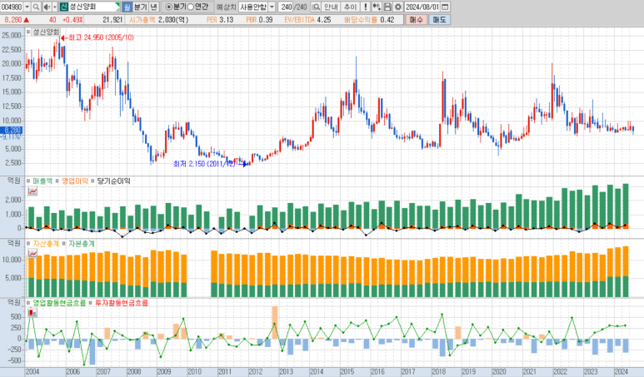644x377 pixels.
Task: Select the 연간 radio button
Action: coord(191,7)
